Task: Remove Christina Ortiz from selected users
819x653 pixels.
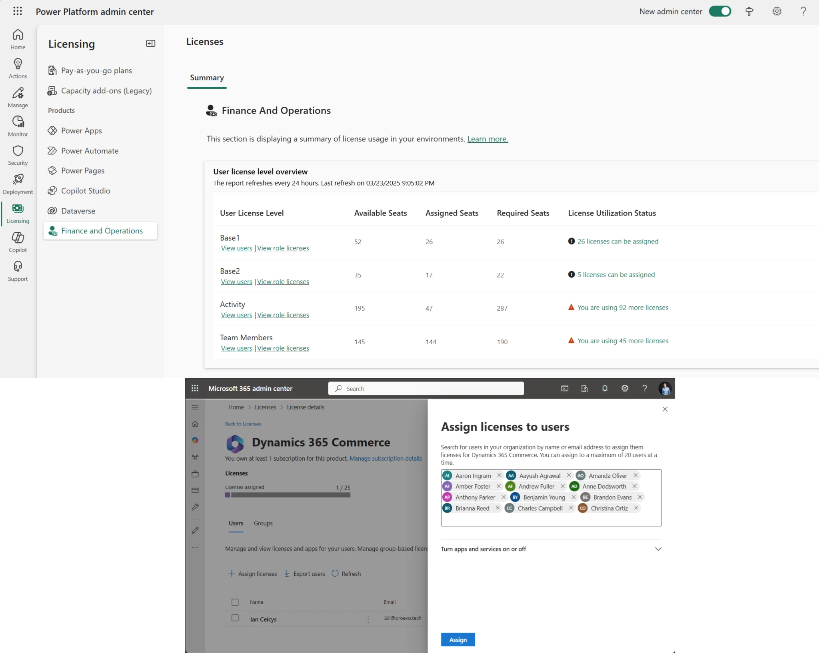Action: [636, 508]
